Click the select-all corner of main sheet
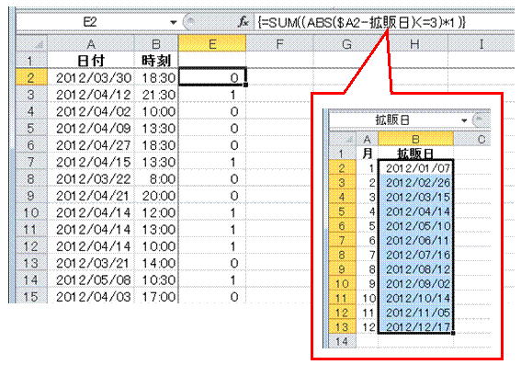The width and height of the screenshot is (521, 376). (32, 44)
